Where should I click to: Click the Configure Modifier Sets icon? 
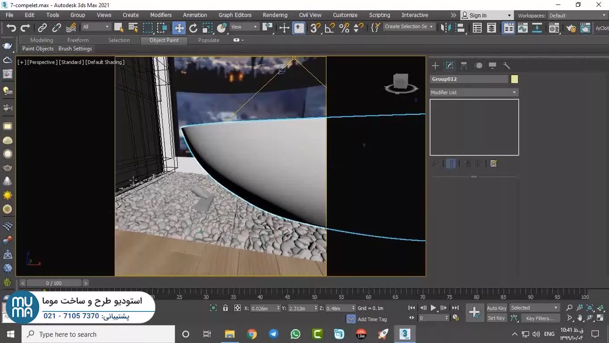click(x=493, y=163)
